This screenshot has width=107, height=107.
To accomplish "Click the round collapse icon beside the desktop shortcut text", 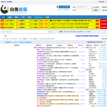I will click(105, 42).
